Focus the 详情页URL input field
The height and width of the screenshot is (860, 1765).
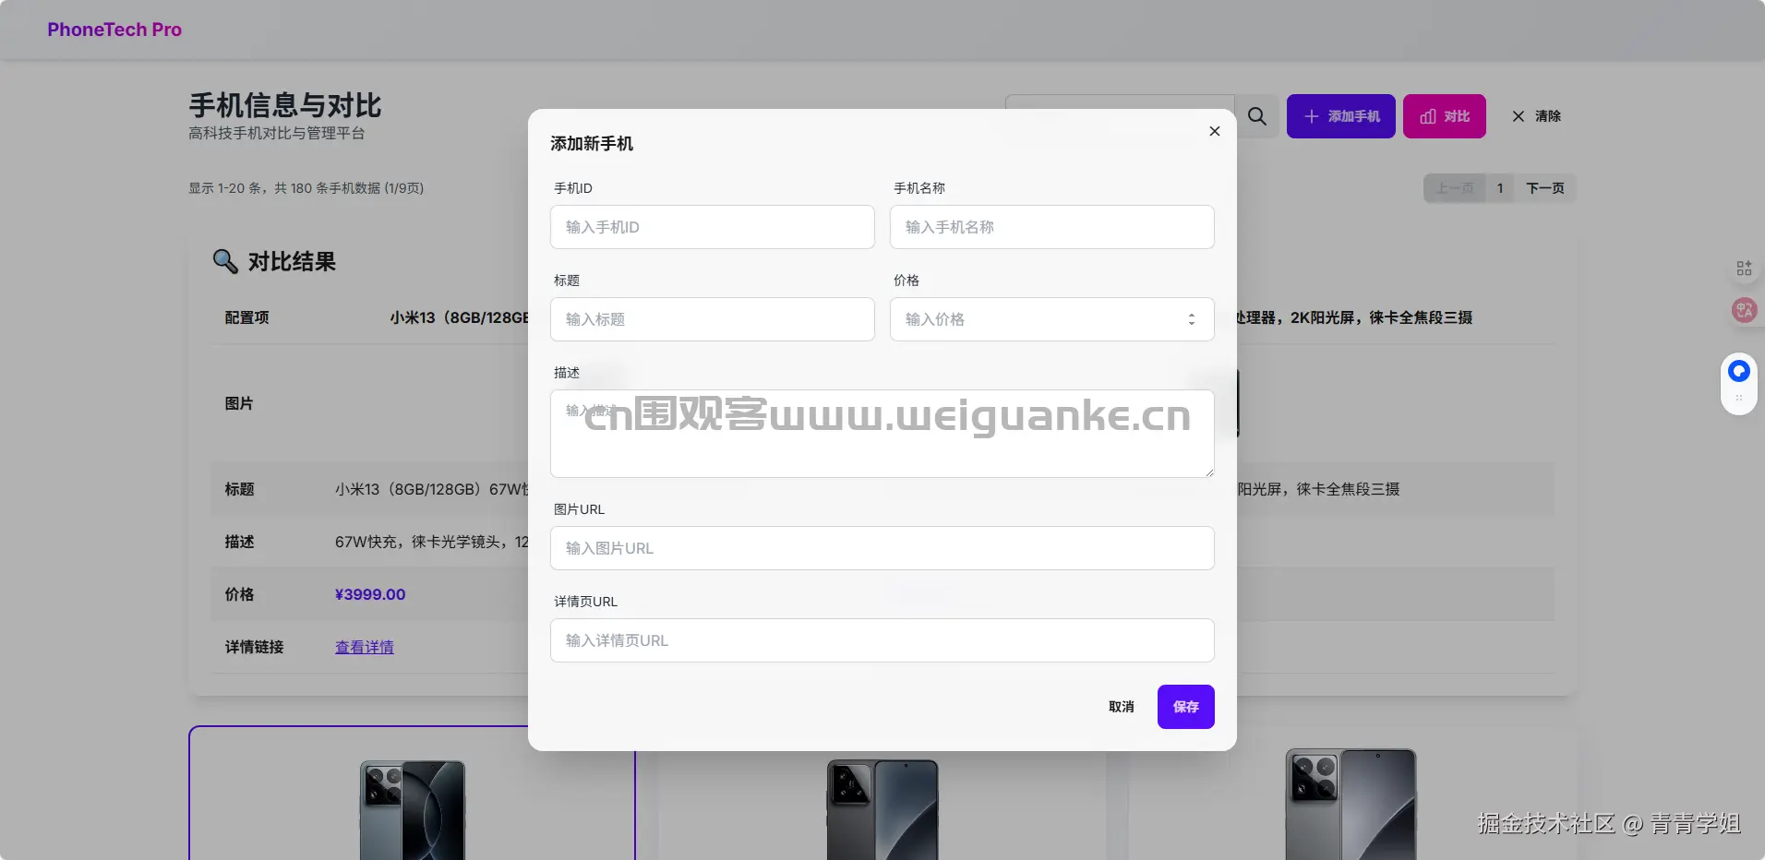(882, 640)
